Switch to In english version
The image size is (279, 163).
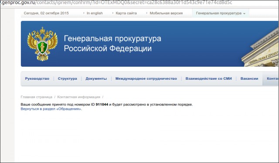pyautogui.click(x=95, y=13)
